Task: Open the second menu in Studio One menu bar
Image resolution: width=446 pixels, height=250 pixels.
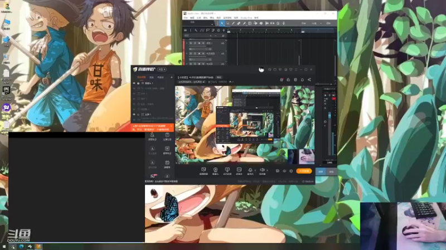Action: [192, 18]
